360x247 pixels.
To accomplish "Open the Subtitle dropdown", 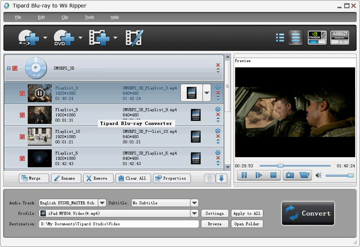I will pos(194,203).
